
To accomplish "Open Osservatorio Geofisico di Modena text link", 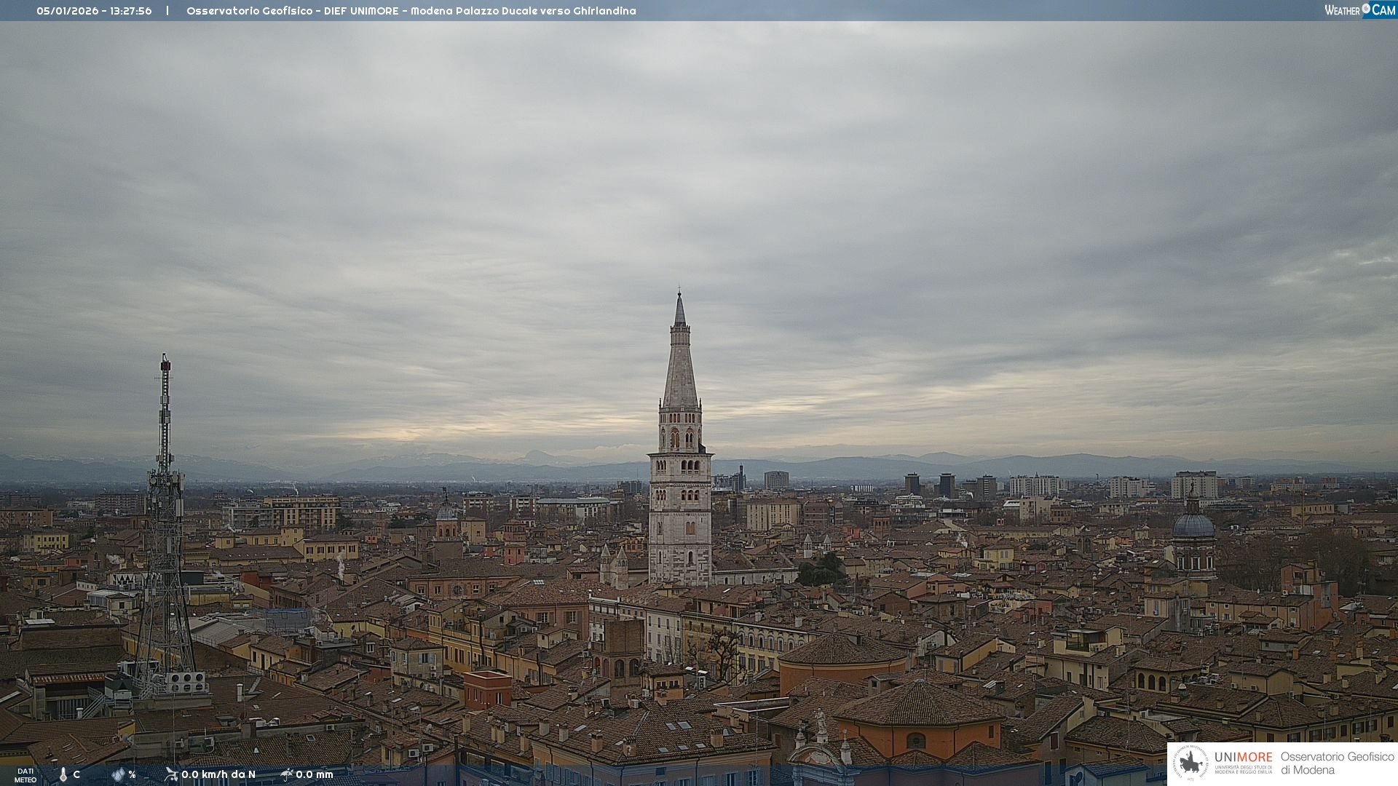I will point(1337,763).
